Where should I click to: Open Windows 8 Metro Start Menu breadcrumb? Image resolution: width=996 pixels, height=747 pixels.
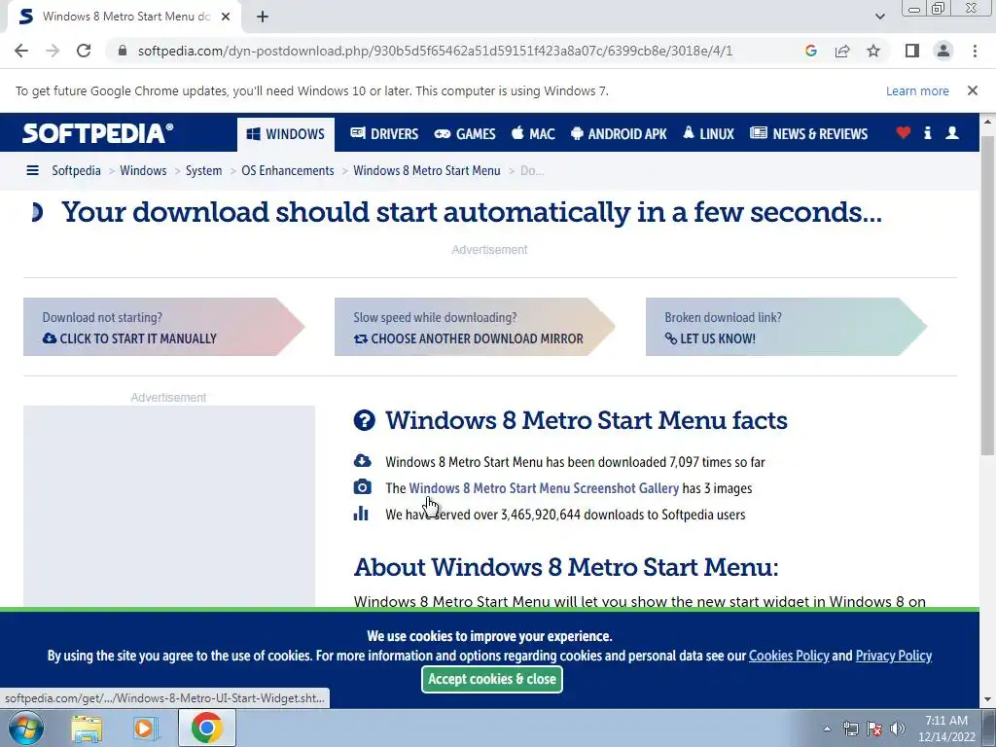pos(427,170)
